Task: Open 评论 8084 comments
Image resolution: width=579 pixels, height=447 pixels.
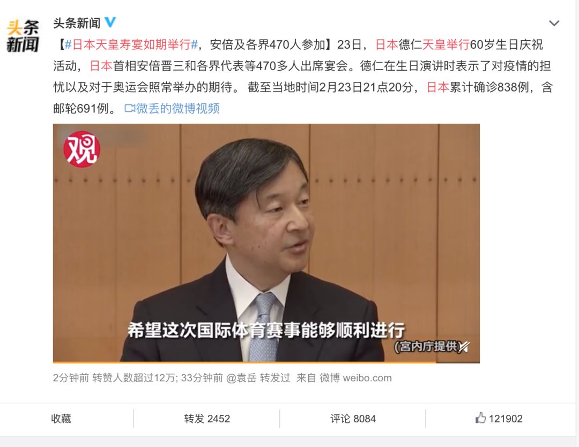Action: 353,419
